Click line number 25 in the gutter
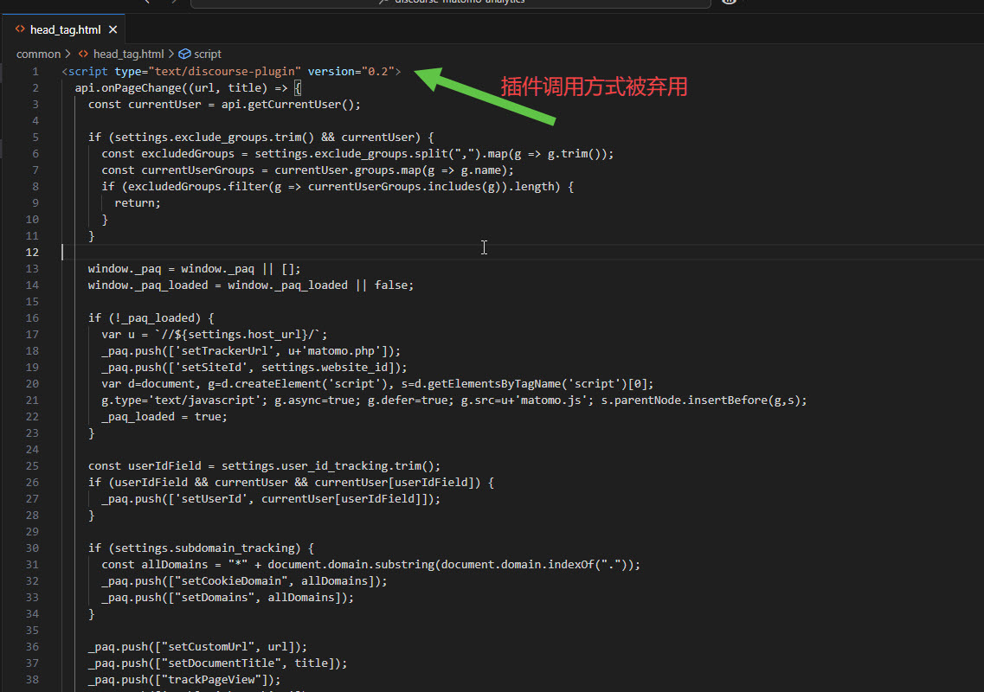The width and height of the screenshot is (984, 692). [32, 465]
